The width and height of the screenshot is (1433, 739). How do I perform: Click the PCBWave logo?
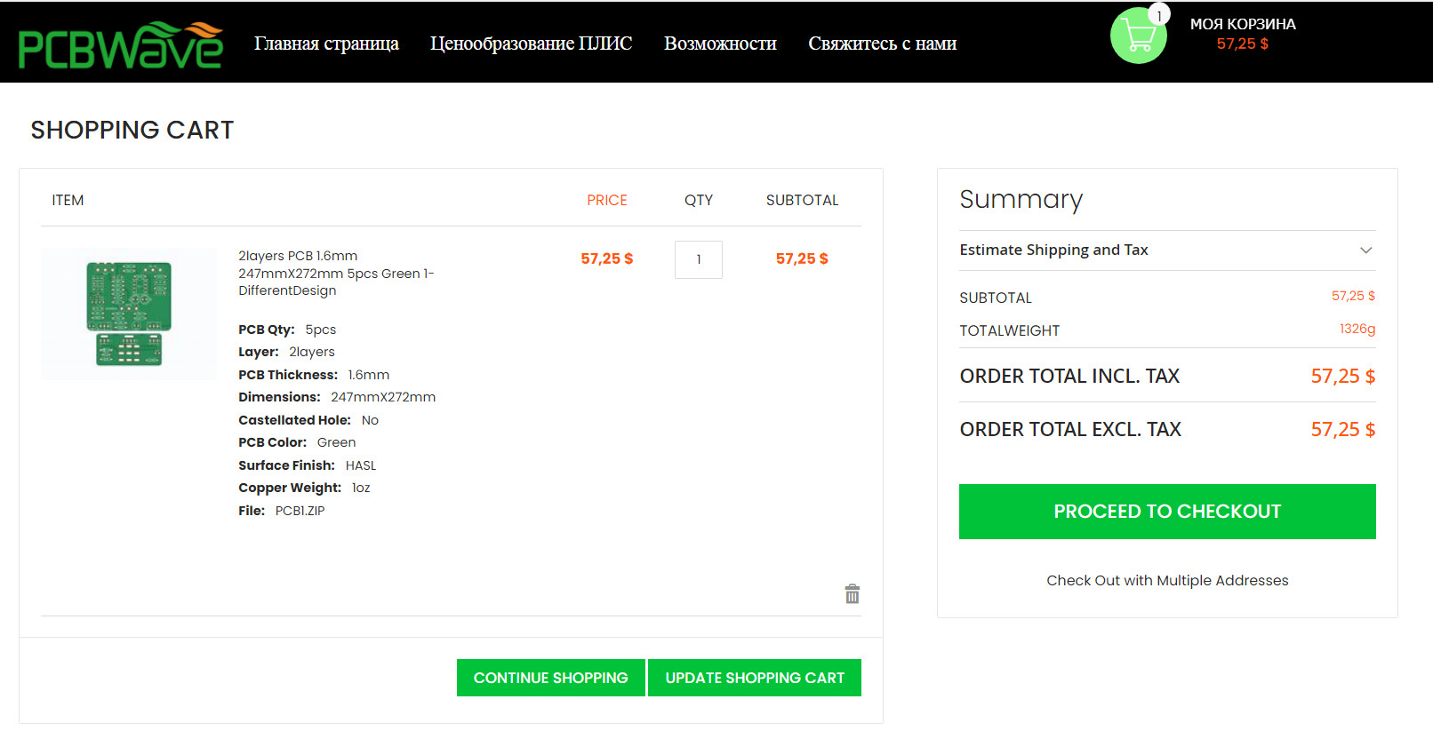pyautogui.click(x=120, y=44)
